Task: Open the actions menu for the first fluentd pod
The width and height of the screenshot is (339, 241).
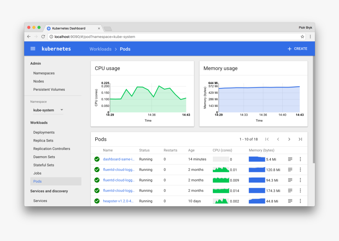Action: point(300,170)
